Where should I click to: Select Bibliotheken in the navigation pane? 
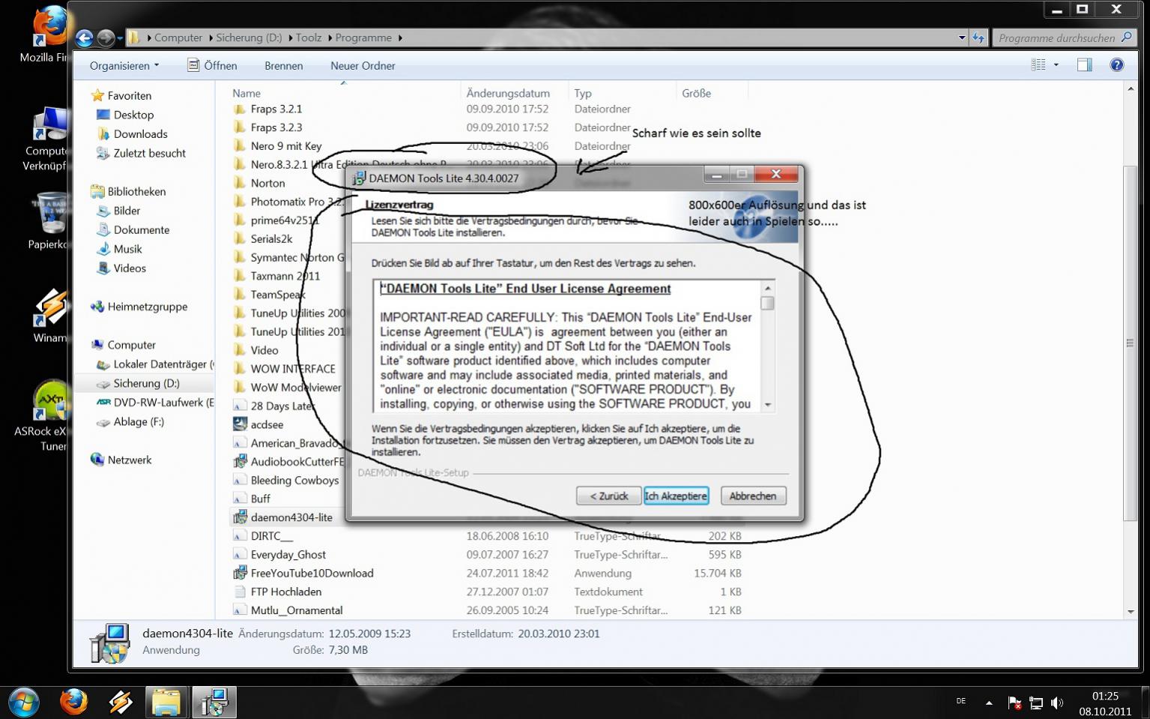pos(136,191)
